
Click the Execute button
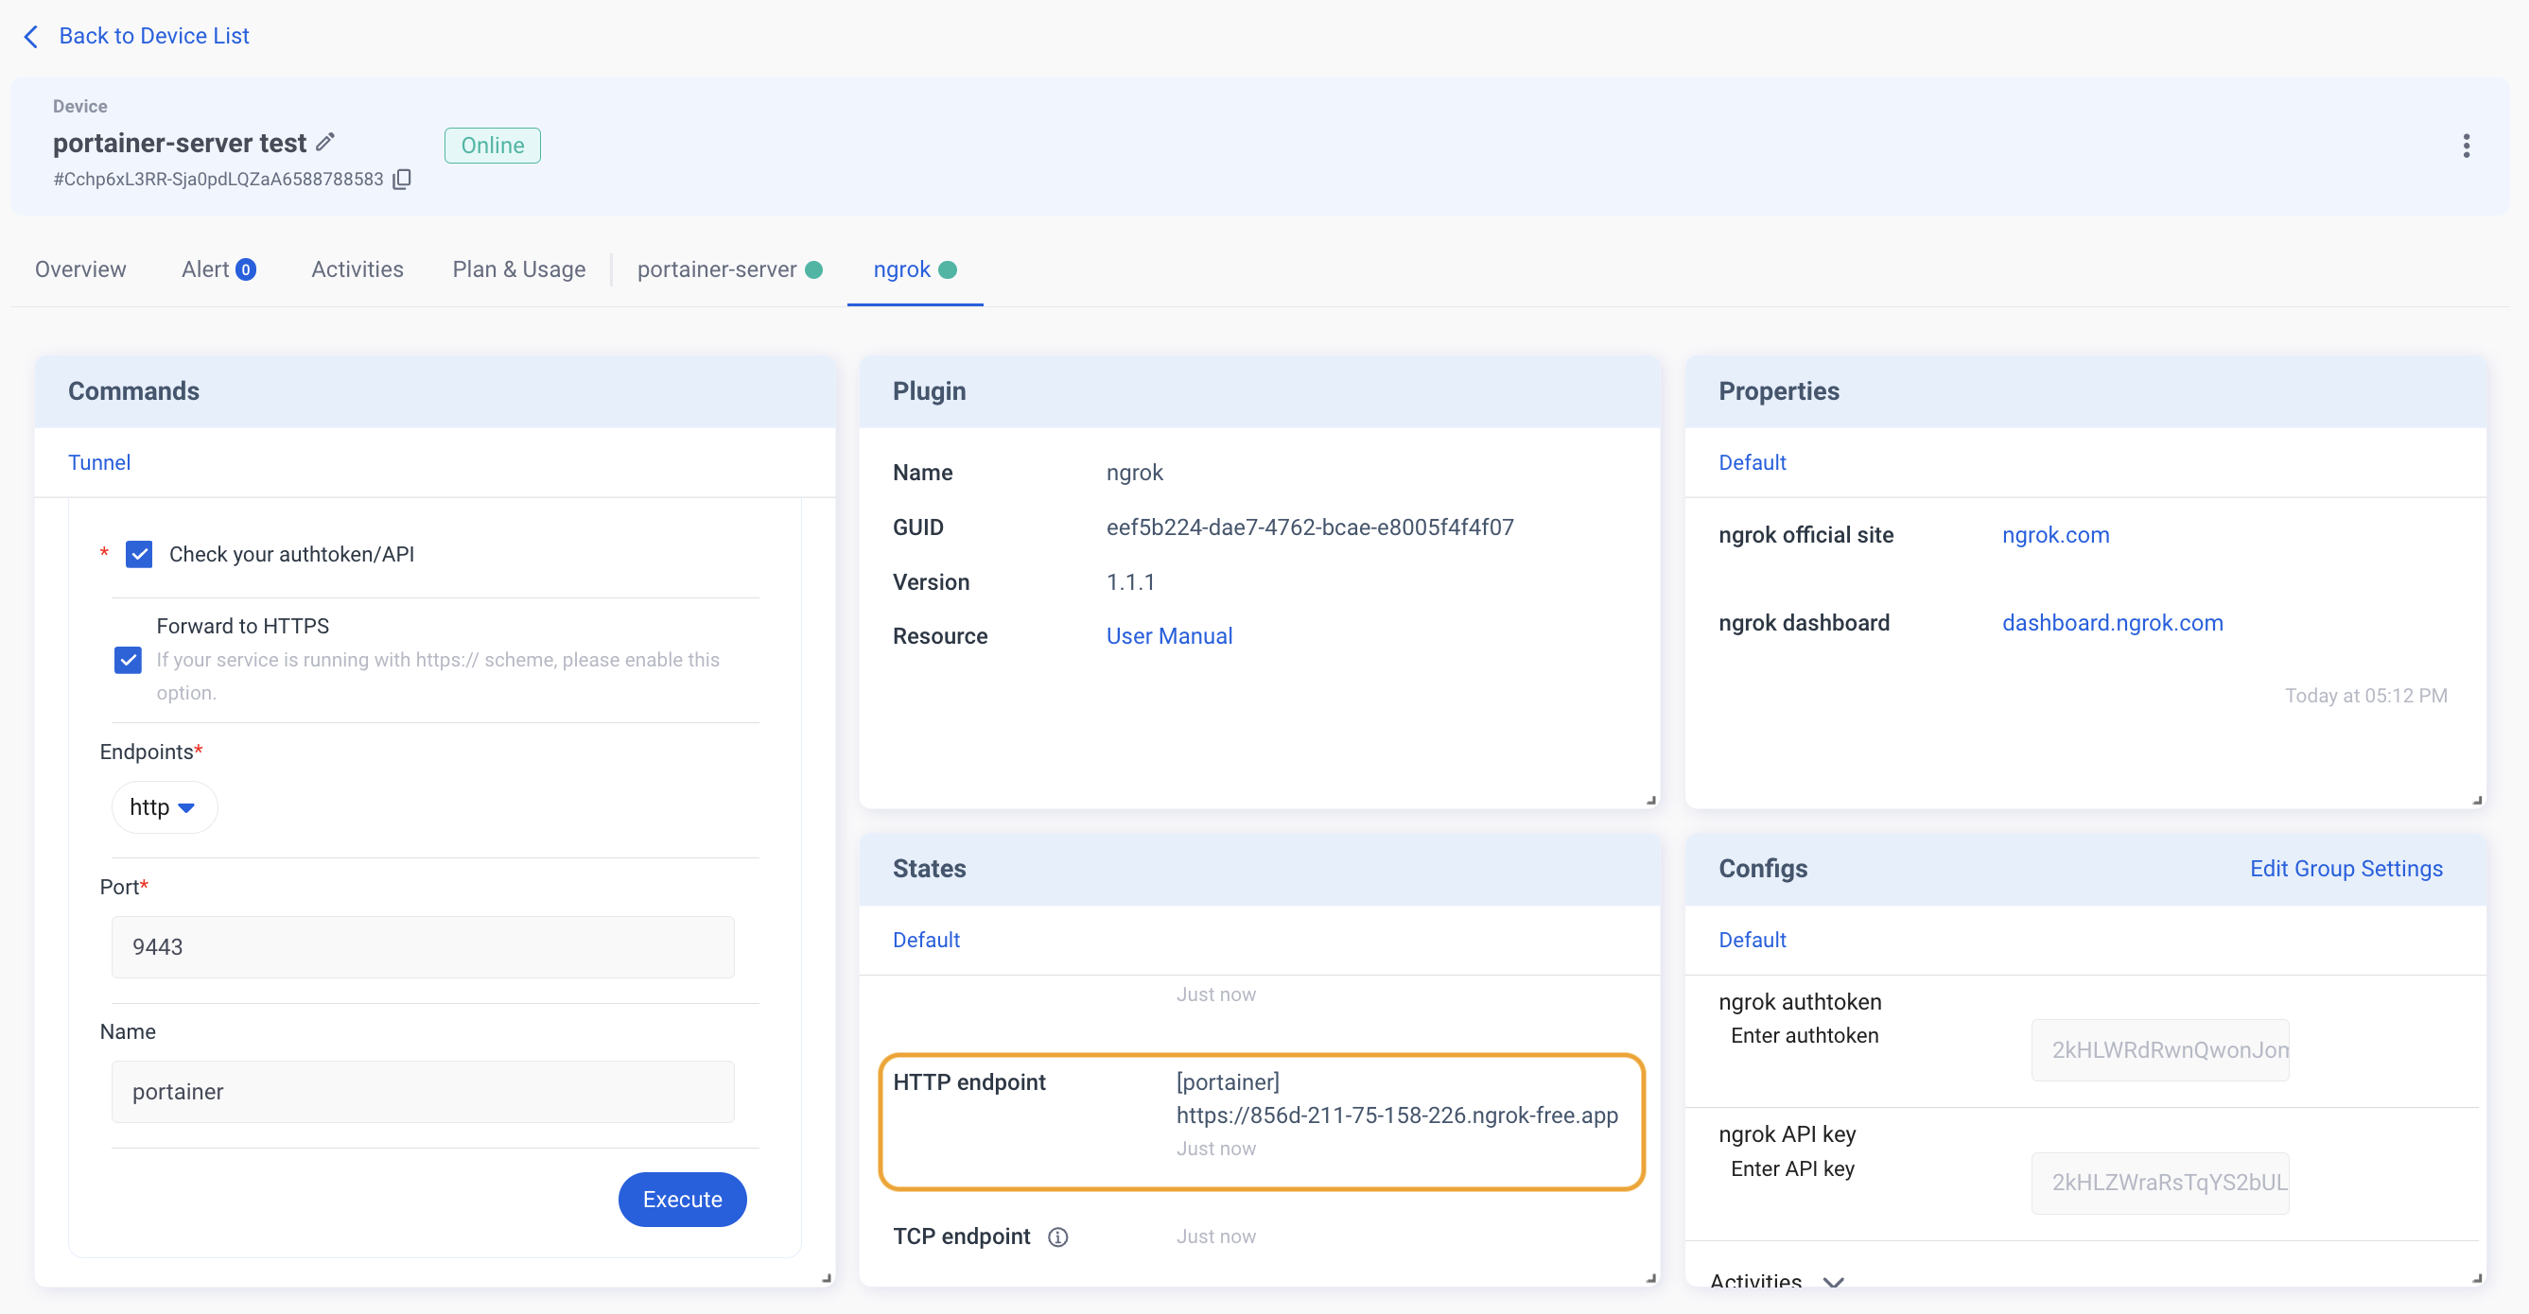(x=682, y=1199)
